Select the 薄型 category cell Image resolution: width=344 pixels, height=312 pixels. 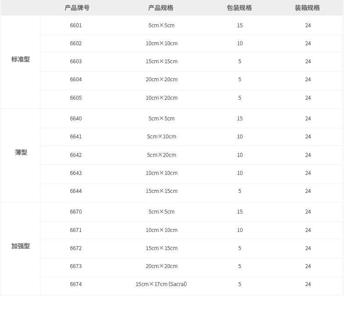pyautogui.click(x=21, y=152)
